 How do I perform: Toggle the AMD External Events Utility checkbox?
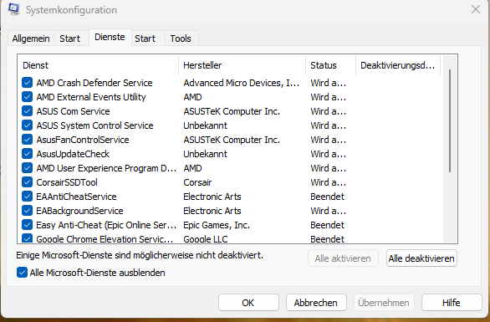pyautogui.click(x=28, y=97)
